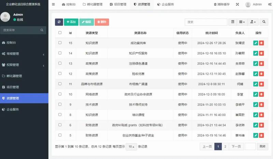Viewport: 273px width, 159px height.
Task: Open settings gears icon at top right
Action: coord(269,4)
